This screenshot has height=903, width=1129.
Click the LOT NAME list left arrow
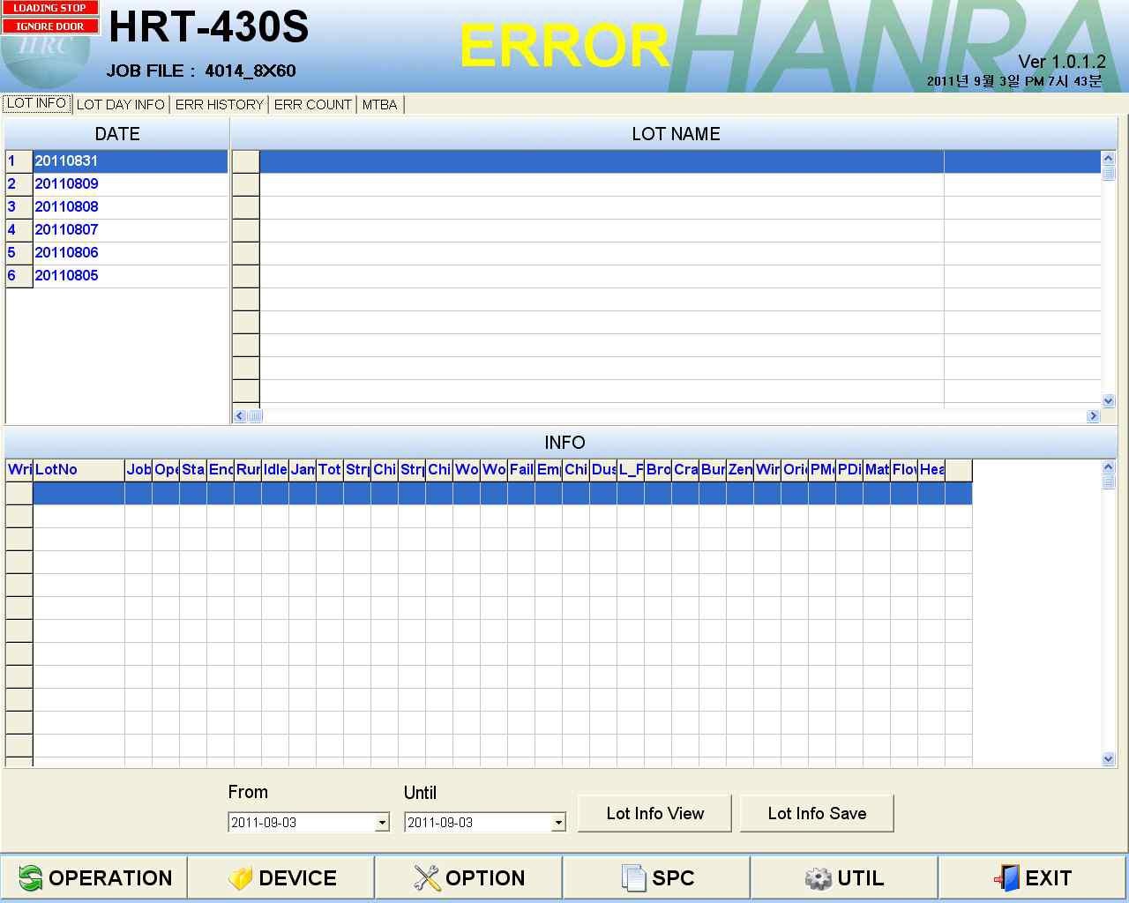coord(239,415)
